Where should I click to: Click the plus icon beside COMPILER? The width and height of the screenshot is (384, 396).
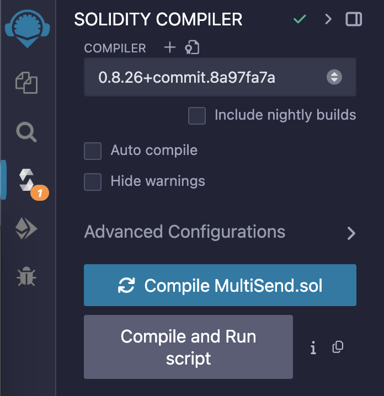tap(170, 47)
